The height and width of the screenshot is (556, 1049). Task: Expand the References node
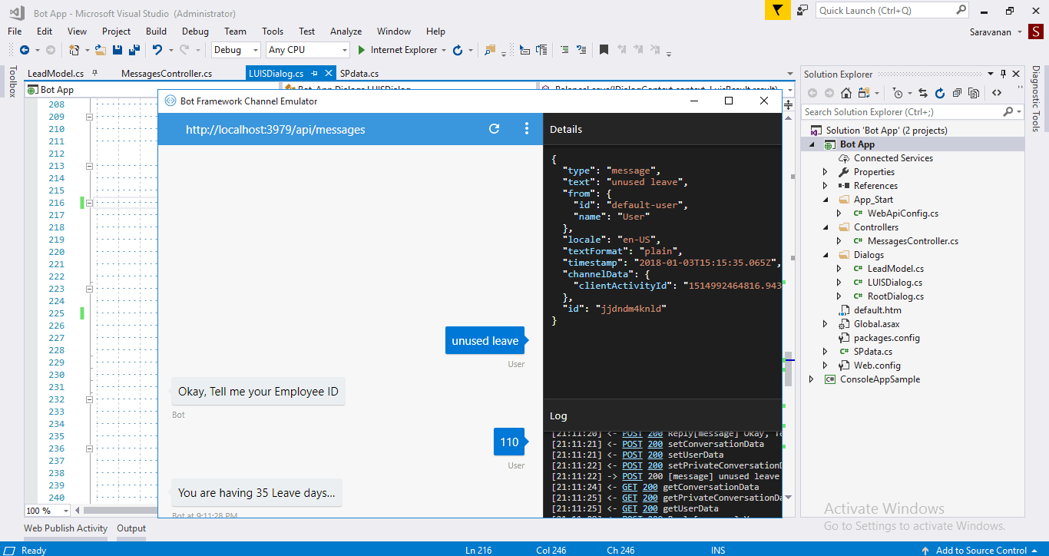(826, 186)
